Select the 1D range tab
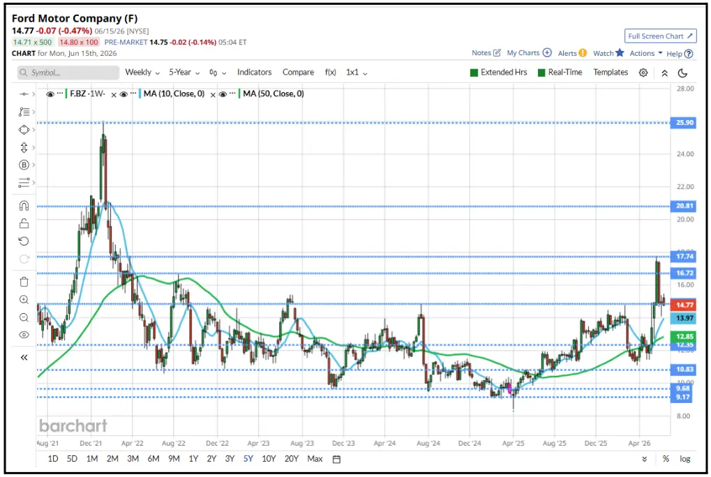Screen dimensions: 711x477 pyautogui.click(x=53, y=459)
